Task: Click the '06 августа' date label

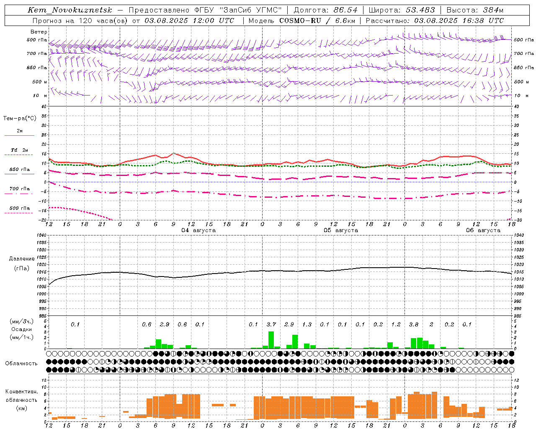Action: click(483, 230)
